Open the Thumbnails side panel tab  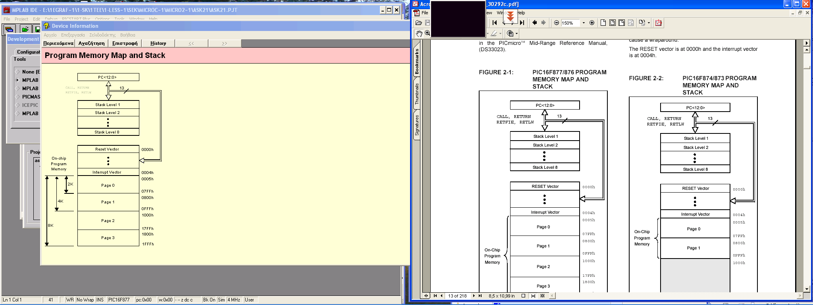click(417, 94)
